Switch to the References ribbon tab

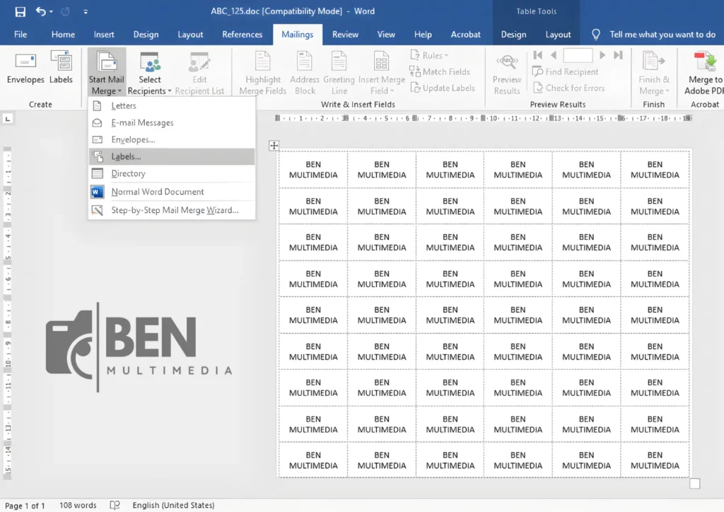(x=242, y=34)
